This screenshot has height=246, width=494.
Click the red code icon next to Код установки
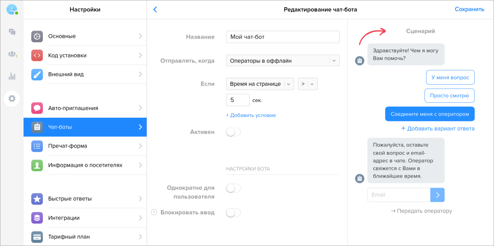37,55
